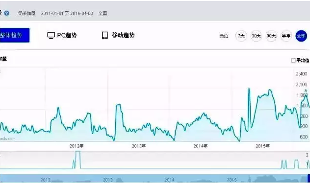Image resolution: width=310 pixels, height=183 pixels.
Task: Choose the 30天 time range
Action: click(x=256, y=36)
